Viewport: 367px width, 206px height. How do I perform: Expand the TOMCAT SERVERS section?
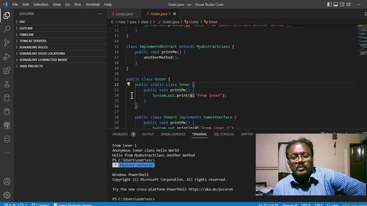[x=60, y=41]
